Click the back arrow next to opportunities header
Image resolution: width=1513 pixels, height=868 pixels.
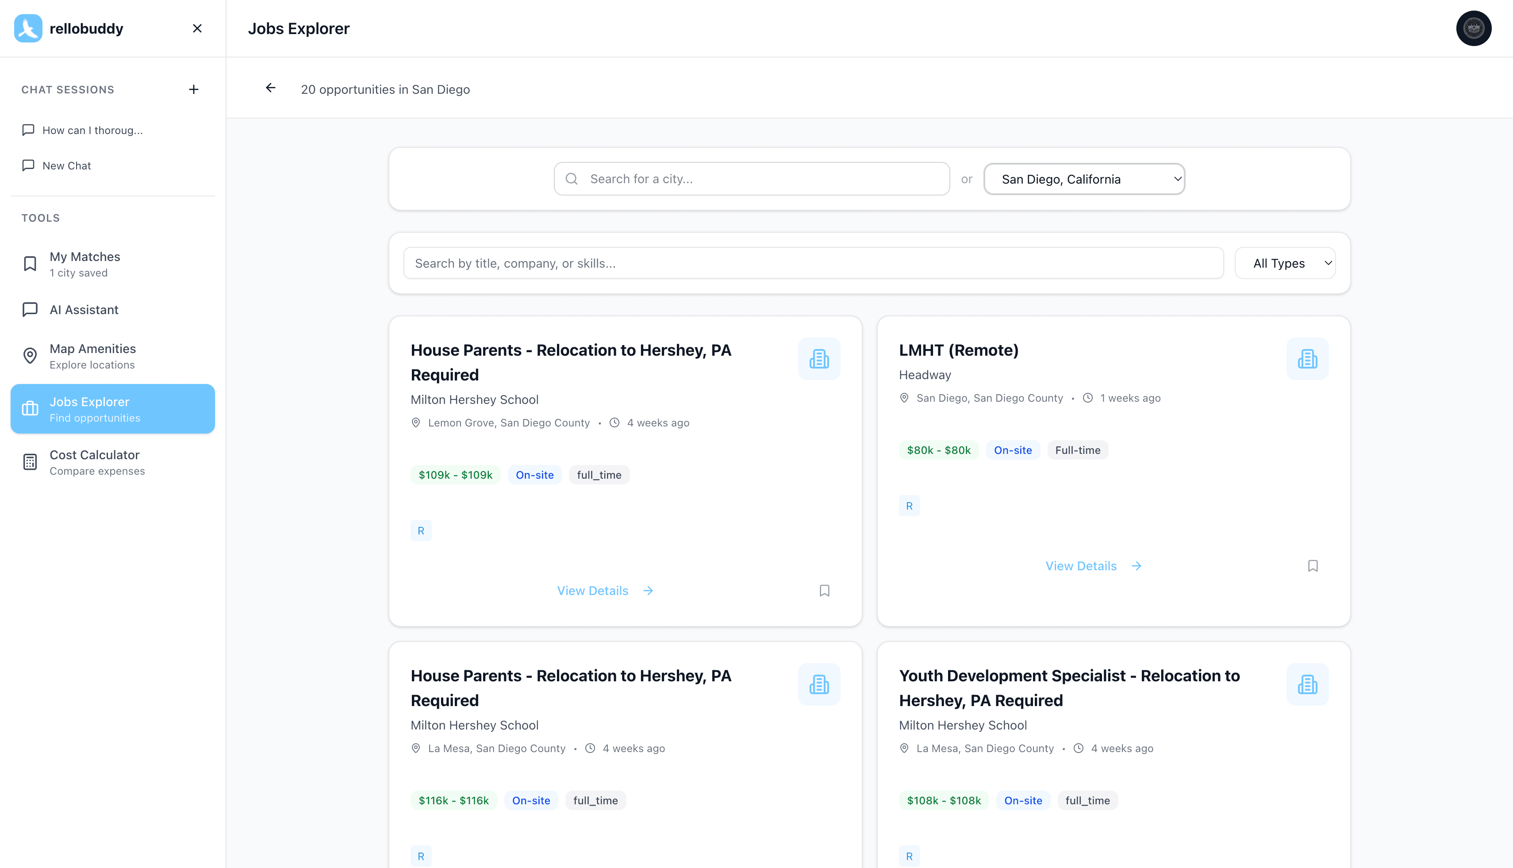point(270,88)
